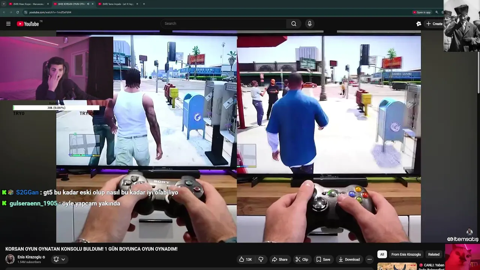Click the zoom magnifier icon in address bar
This screenshot has width=480, height=270.
(x=436, y=12)
